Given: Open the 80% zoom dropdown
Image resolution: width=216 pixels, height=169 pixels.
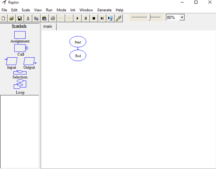Looking at the screenshot, I should [x=182, y=18].
